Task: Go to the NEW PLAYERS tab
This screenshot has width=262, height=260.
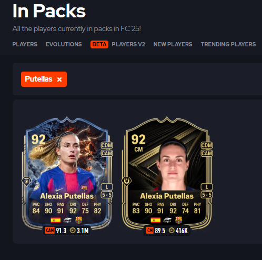Action: [173, 44]
